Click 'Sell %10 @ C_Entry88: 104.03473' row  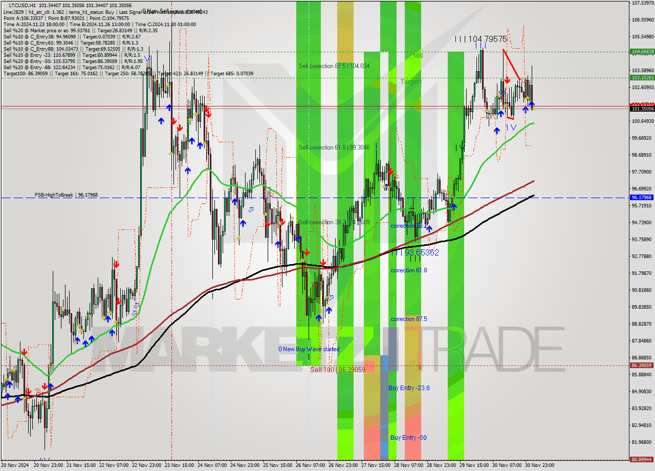point(73,49)
